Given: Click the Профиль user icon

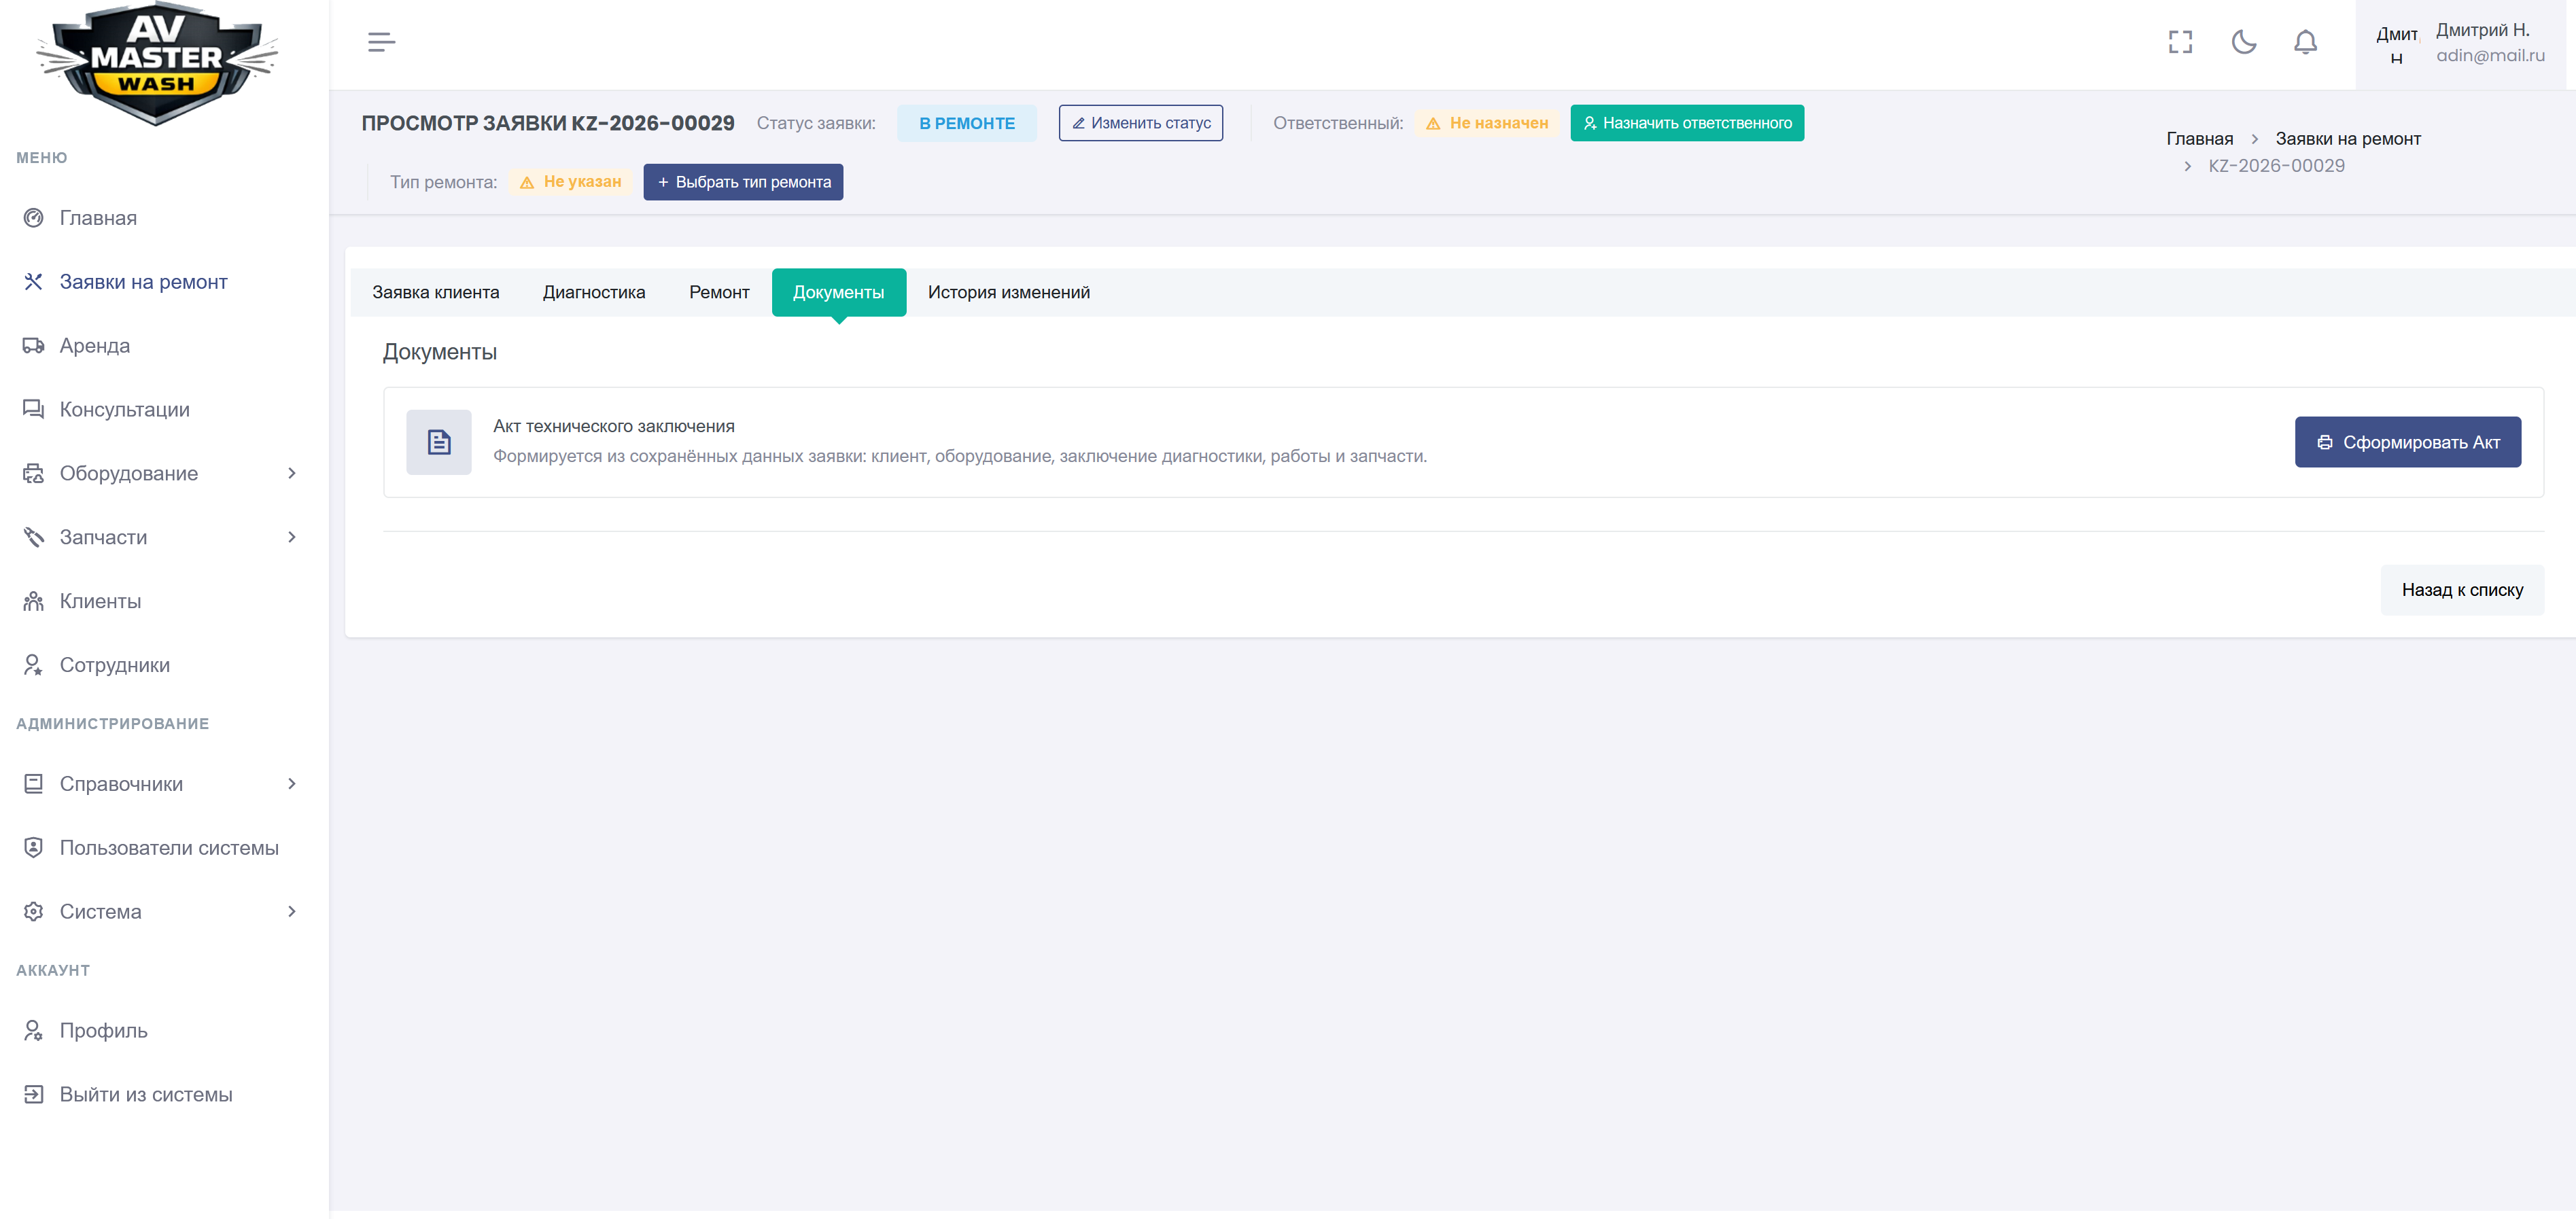Looking at the screenshot, I should click(33, 1031).
